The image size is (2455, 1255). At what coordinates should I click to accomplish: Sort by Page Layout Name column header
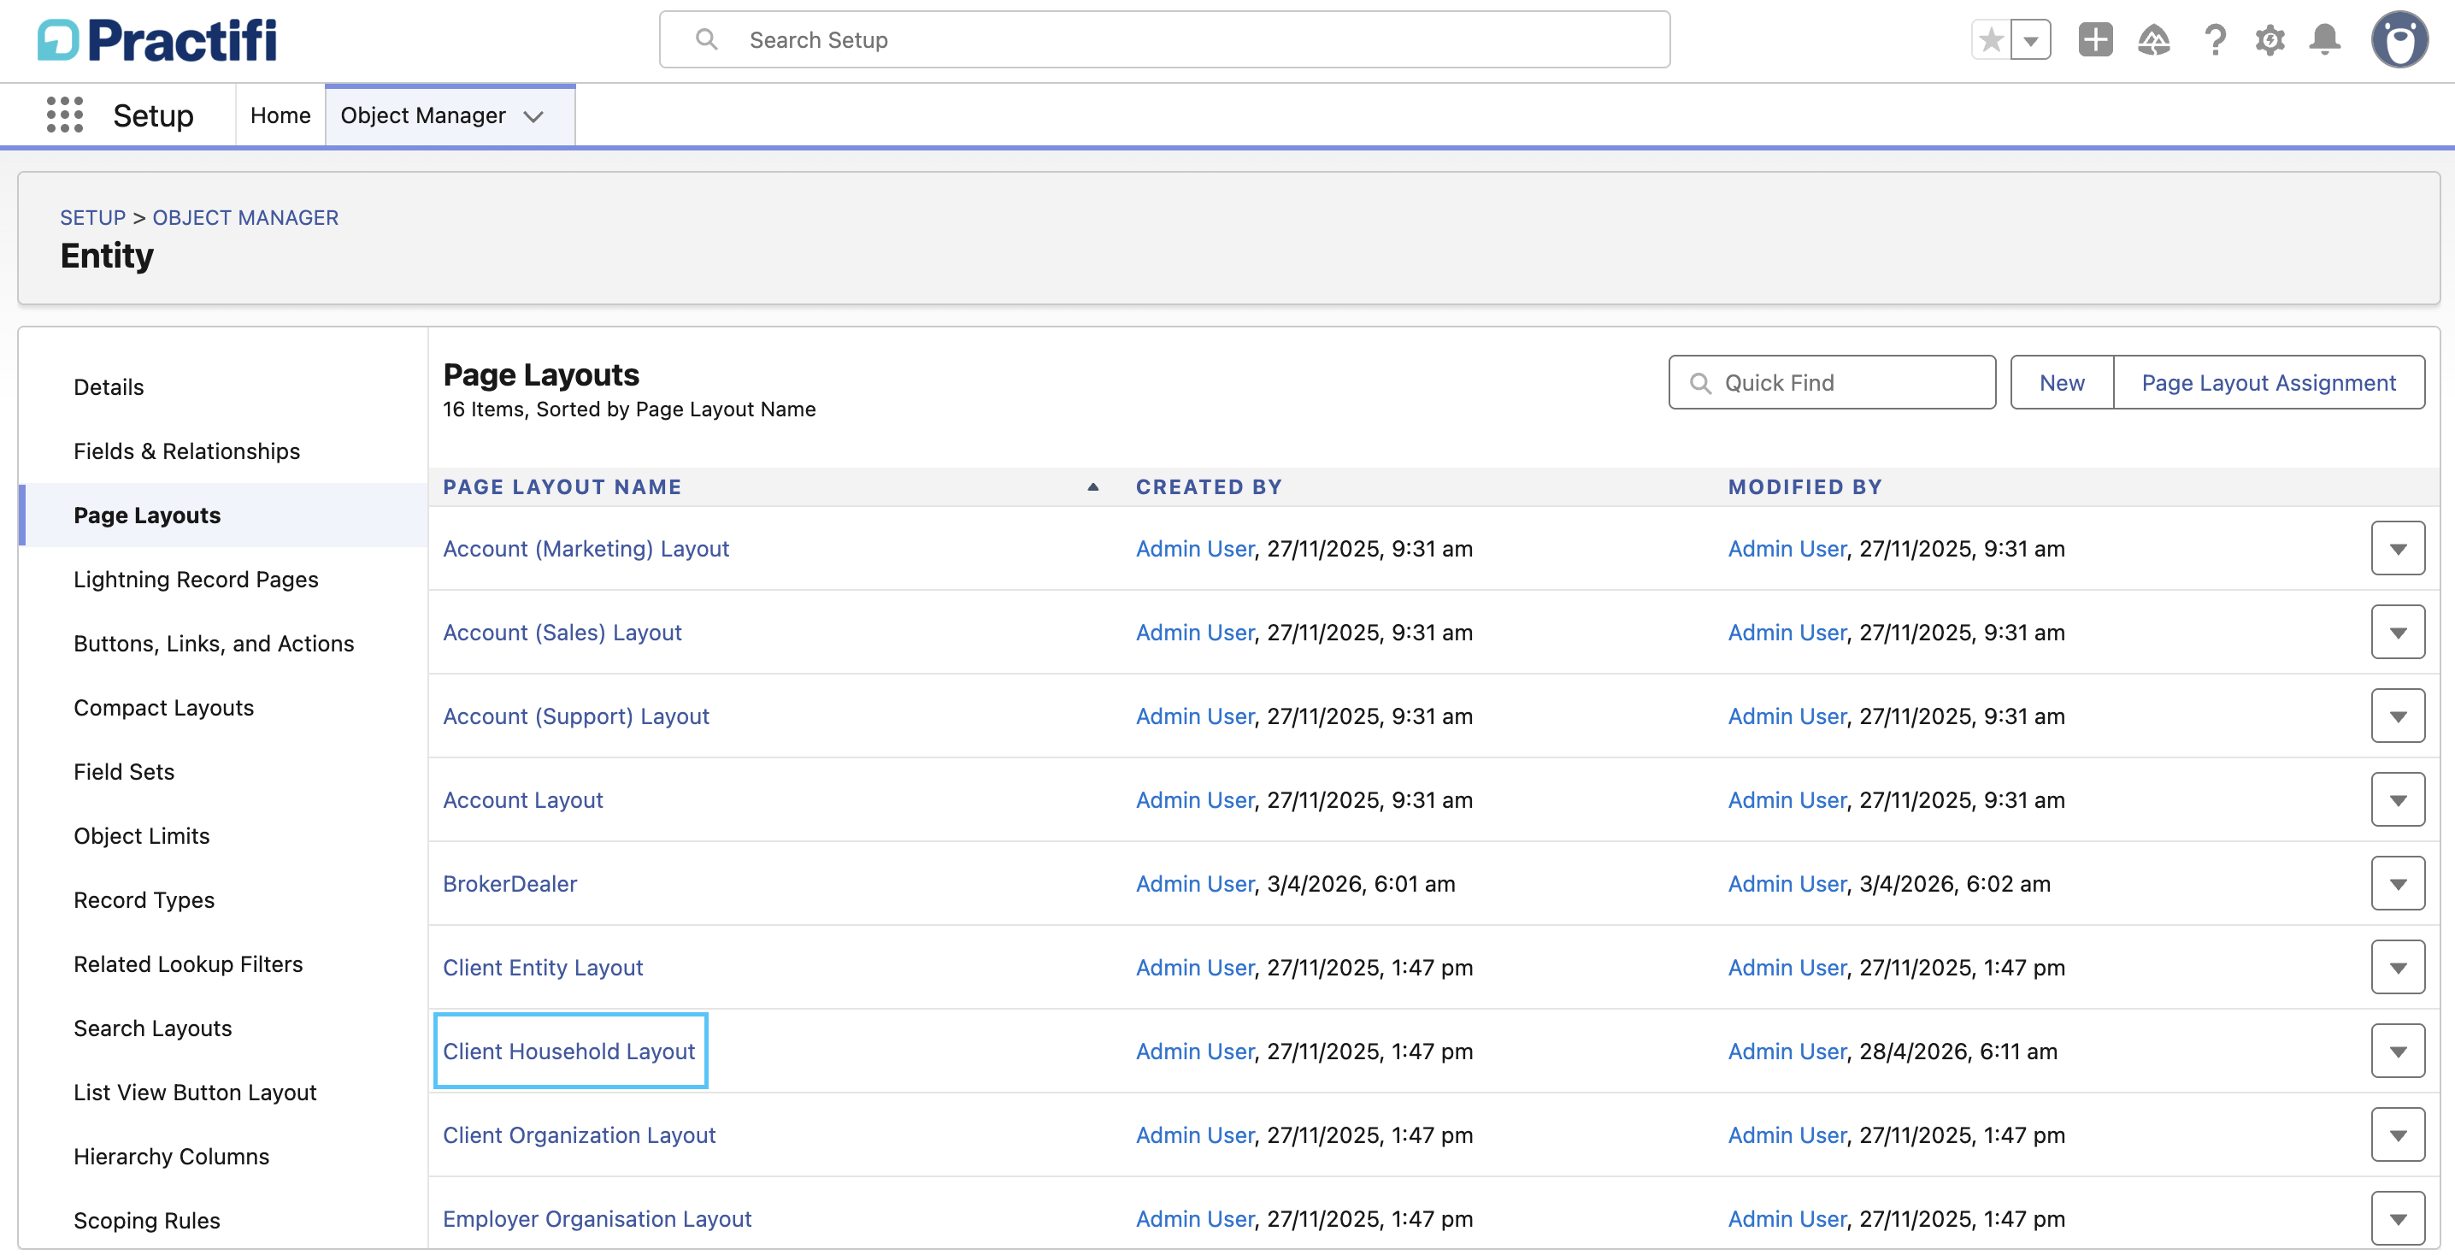click(x=562, y=486)
